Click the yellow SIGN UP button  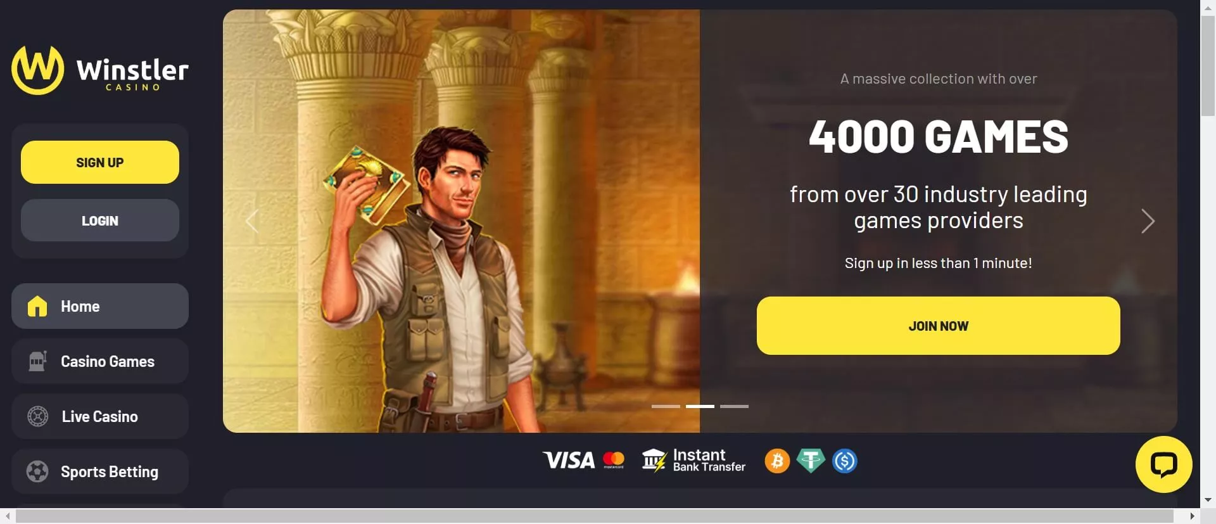(100, 162)
